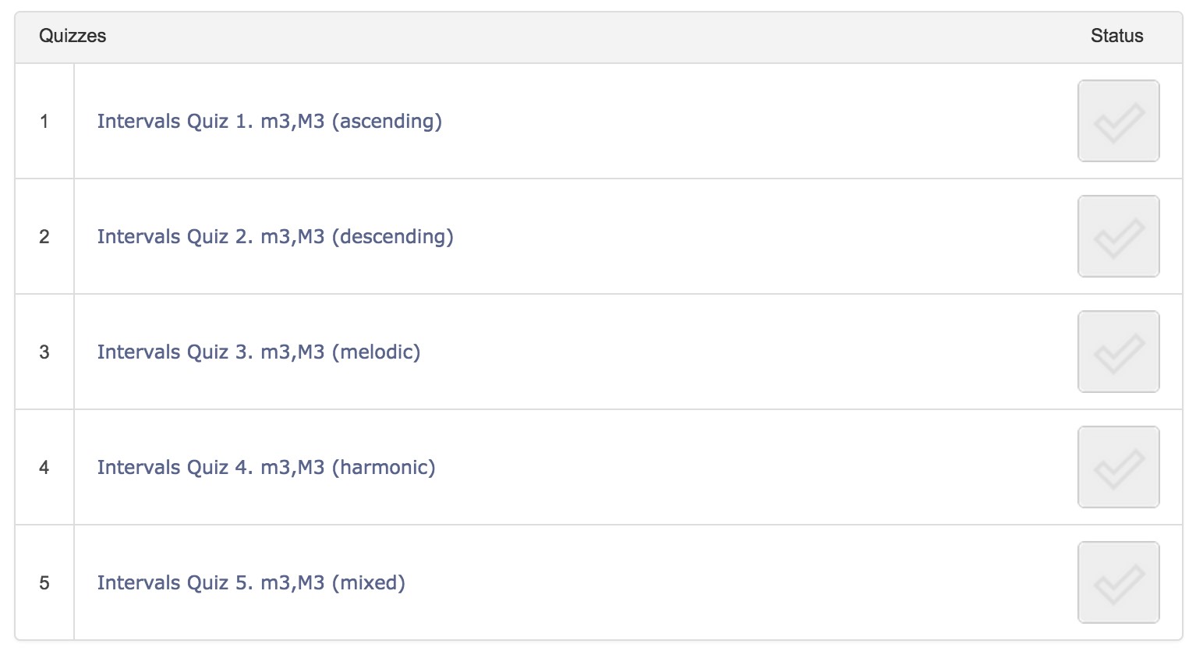Select row number 1 cell

[44, 121]
